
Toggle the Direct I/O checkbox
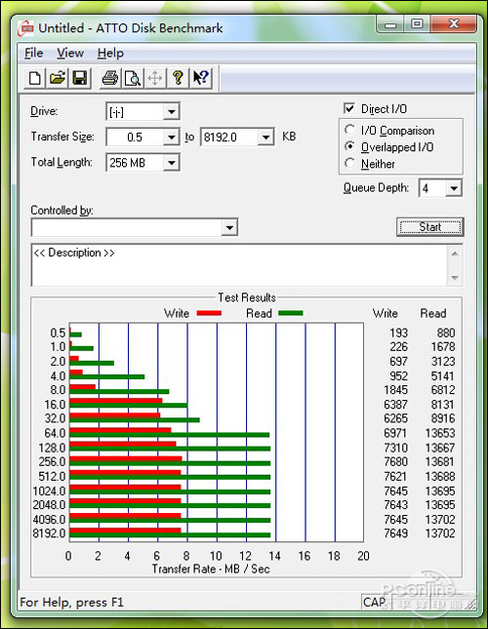349,108
